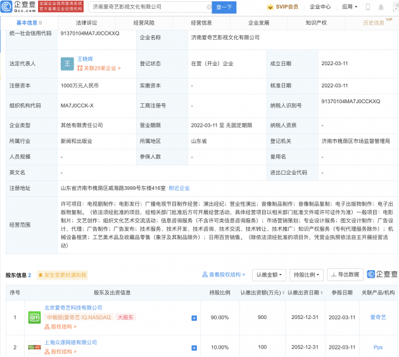This screenshot has height=357, width=399.
Task: Click the SVIP会员 link
Action: (x=287, y=7)
